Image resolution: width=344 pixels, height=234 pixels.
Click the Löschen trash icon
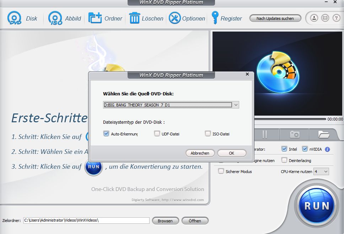[134, 18]
